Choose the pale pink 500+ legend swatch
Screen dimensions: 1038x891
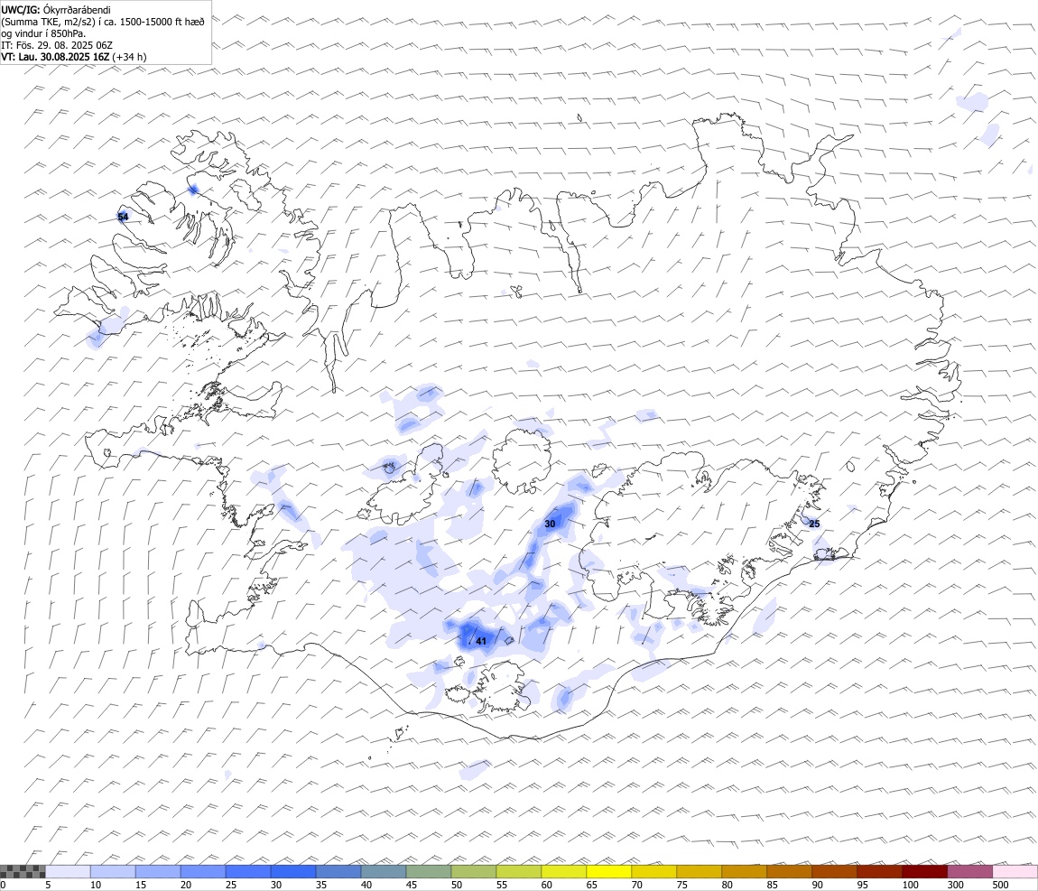[x=1015, y=871]
